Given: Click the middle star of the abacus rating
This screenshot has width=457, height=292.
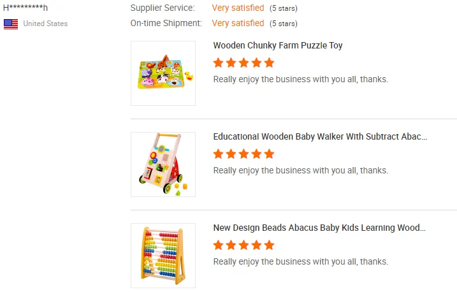Looking at the screenshot, I should pos(243,245).
